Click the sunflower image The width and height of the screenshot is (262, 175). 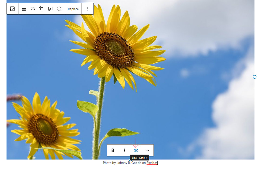pos(130,80)
